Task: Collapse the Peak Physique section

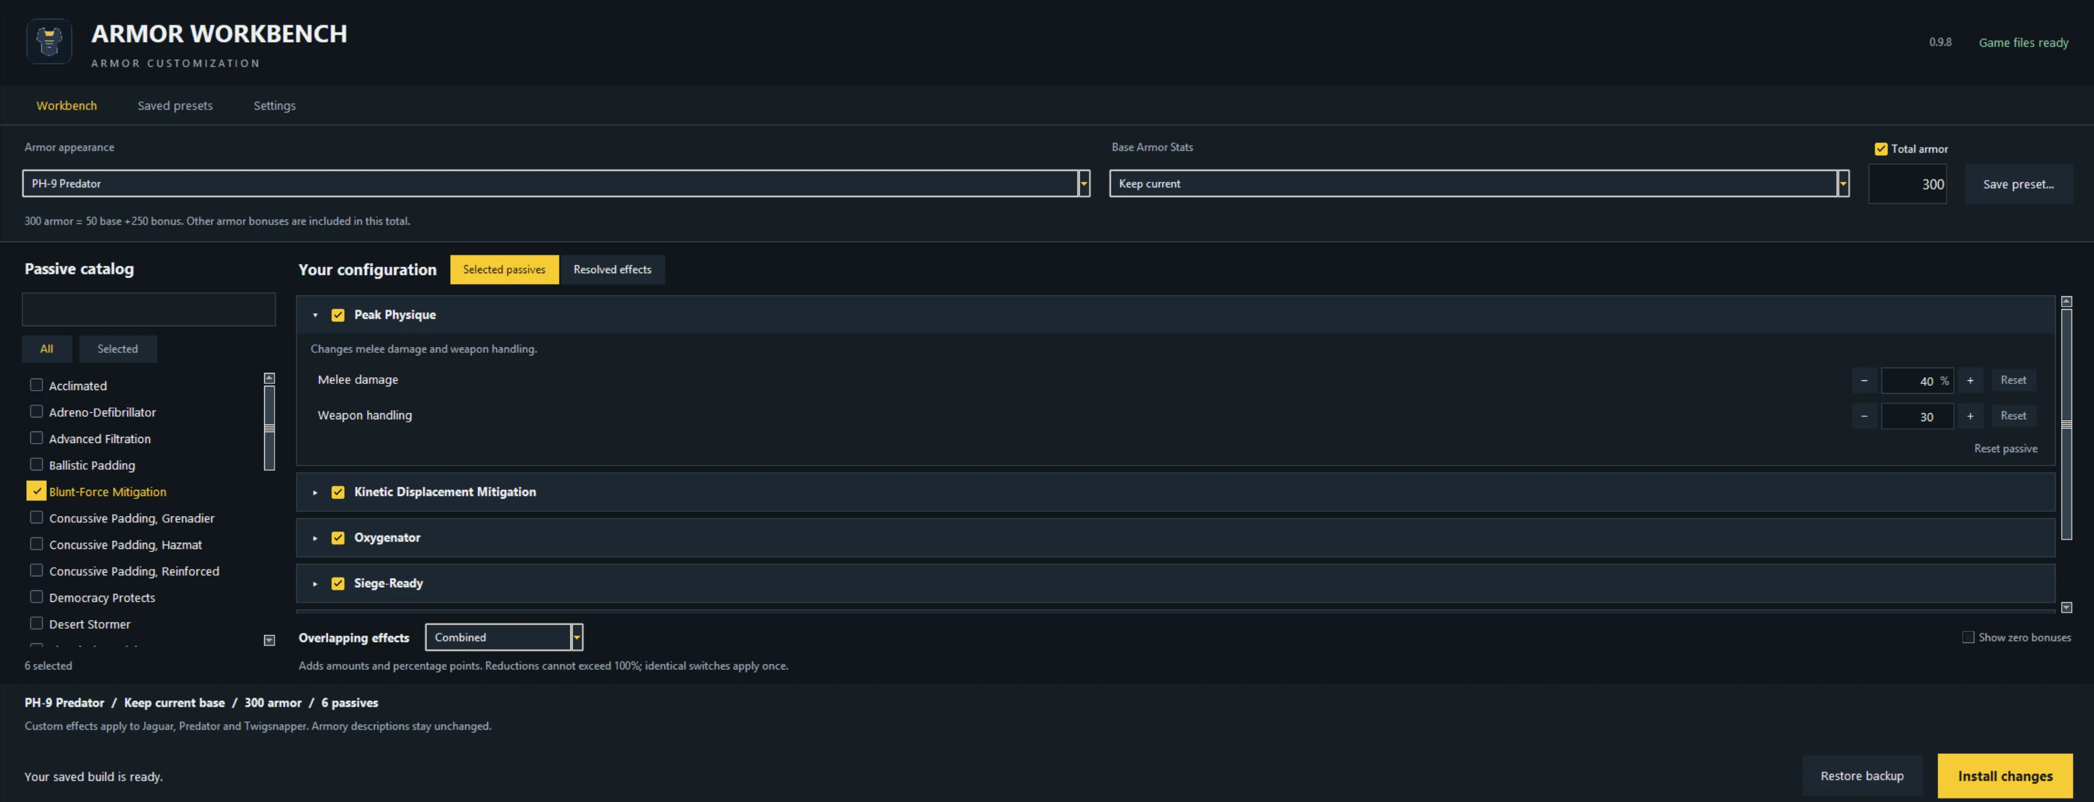Action: coord(315,315)
